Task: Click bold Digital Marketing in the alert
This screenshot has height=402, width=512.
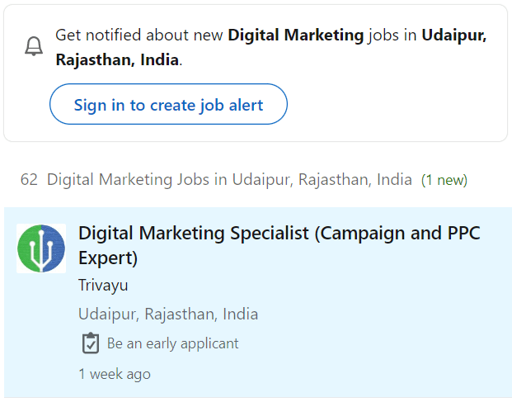Action: point(295,35)
